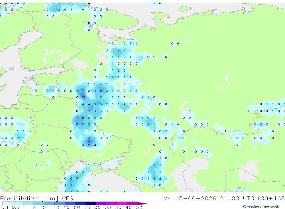Click the legend label '20'
285x209 pixels.
(77, 207)
